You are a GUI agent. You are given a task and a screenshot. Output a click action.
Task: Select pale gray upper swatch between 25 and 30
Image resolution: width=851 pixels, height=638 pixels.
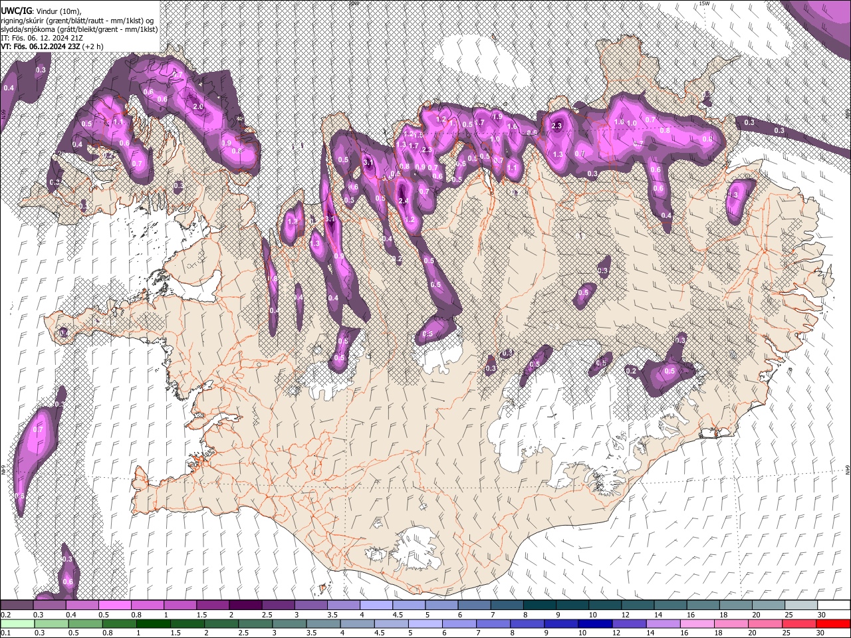(x=801, y=605)
